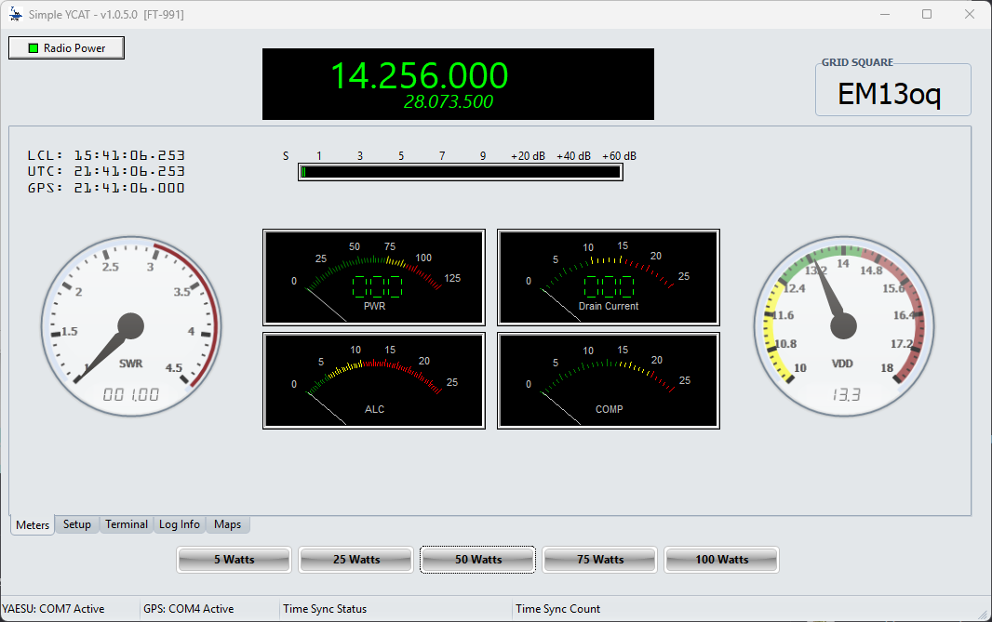Select the Drain Current meter
This screenshot has width=992, height=622.
click(x=608, y=277)
